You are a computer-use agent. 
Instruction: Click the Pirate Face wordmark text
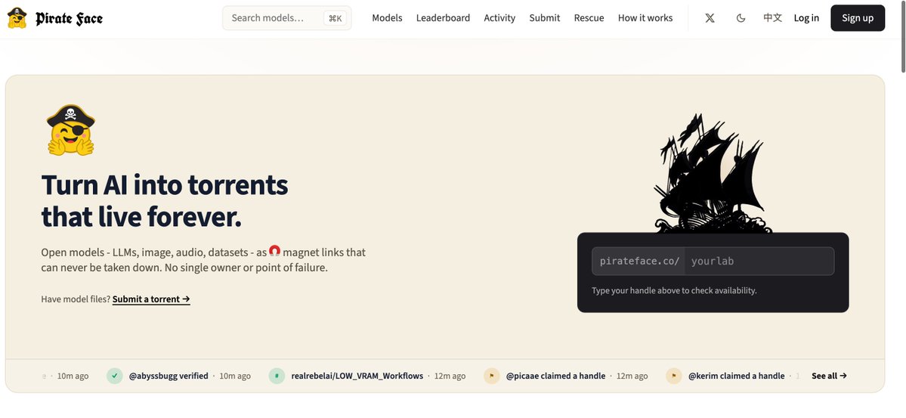tap(70, 18)
